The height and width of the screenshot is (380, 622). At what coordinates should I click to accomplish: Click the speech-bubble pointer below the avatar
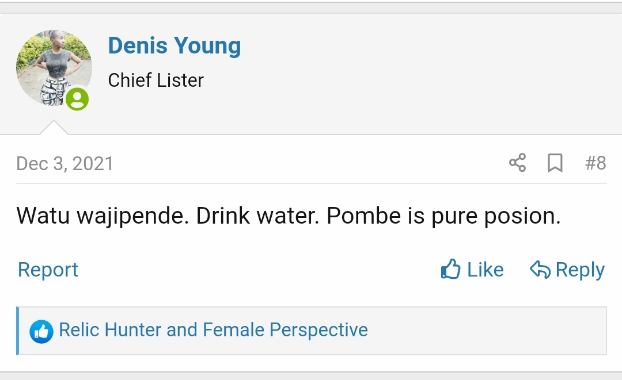click(x=54, y=128)
